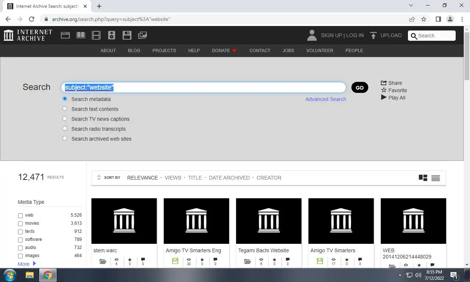Click the top-right Search box
Image resolution: width=470 pixels, height=282 pixels.
(x=432, y=36)
